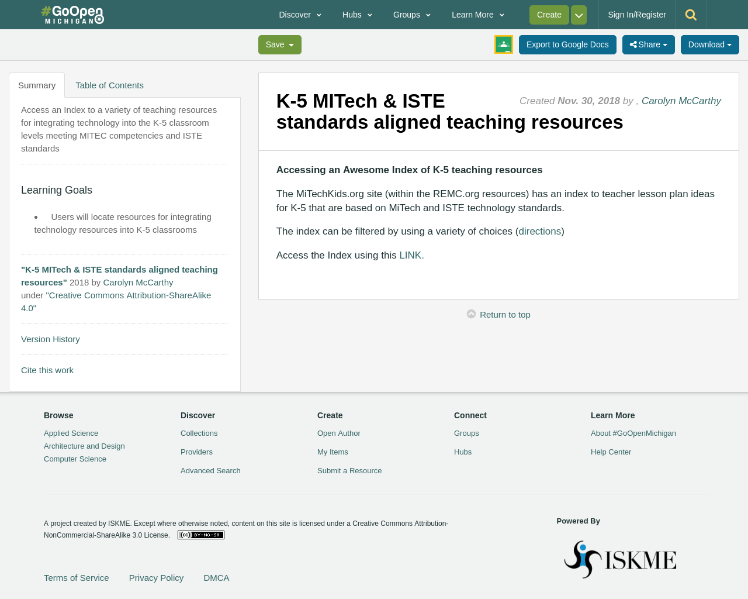Follow the directions link in the description
748x599 pixels.
[539, 230]
